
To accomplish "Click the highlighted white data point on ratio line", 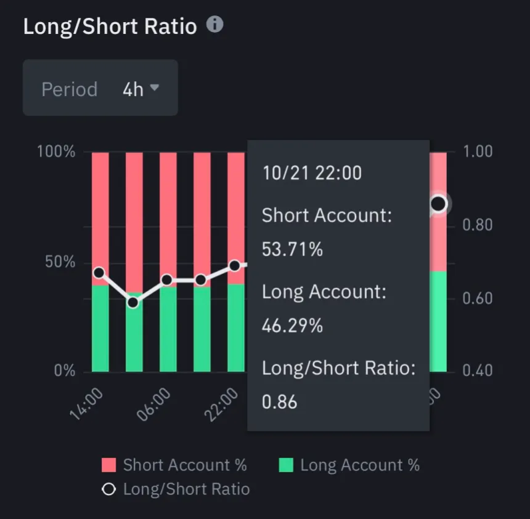I will coord(438,204).
